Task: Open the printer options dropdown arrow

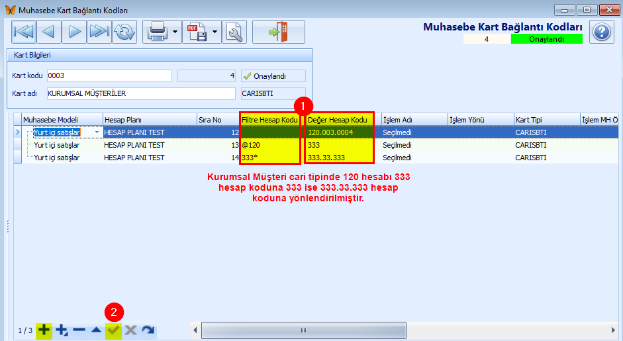Action: point(175,32)
